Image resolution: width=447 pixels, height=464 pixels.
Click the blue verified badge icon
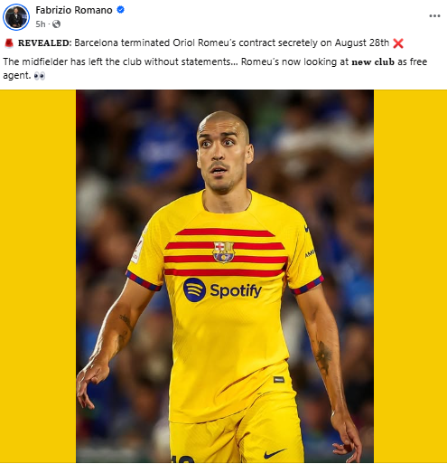[x=121, y=10]
